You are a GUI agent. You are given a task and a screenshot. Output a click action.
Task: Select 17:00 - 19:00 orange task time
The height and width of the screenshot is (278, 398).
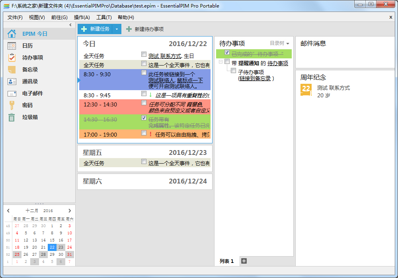click(x=100, y=135)
